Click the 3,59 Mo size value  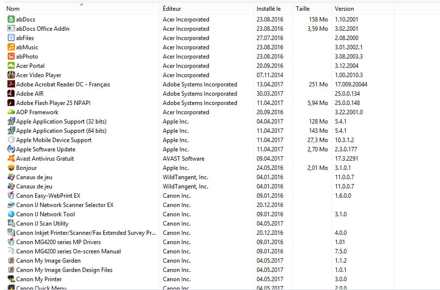pyautogui.click(x=317, y=29)
